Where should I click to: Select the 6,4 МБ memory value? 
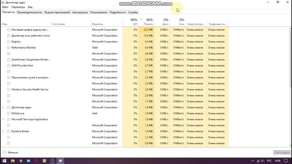(149, 47)
